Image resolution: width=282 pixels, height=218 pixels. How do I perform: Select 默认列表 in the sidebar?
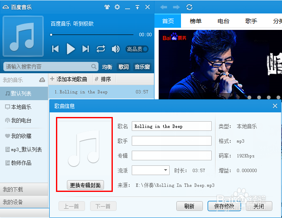(24, 93)
